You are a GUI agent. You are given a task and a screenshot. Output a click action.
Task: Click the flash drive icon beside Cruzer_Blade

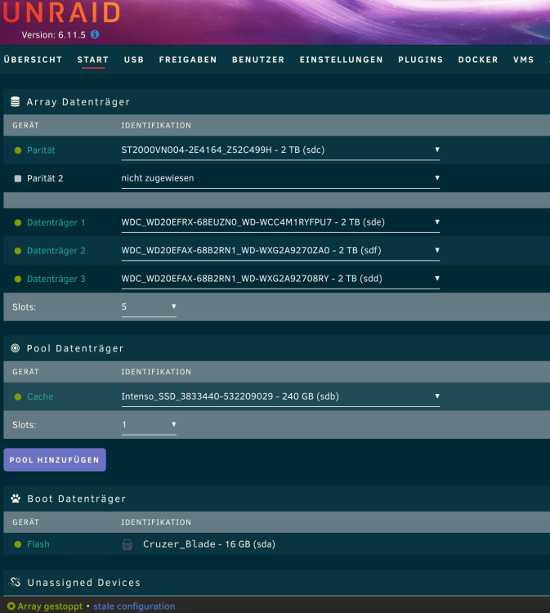pos(127,544)
